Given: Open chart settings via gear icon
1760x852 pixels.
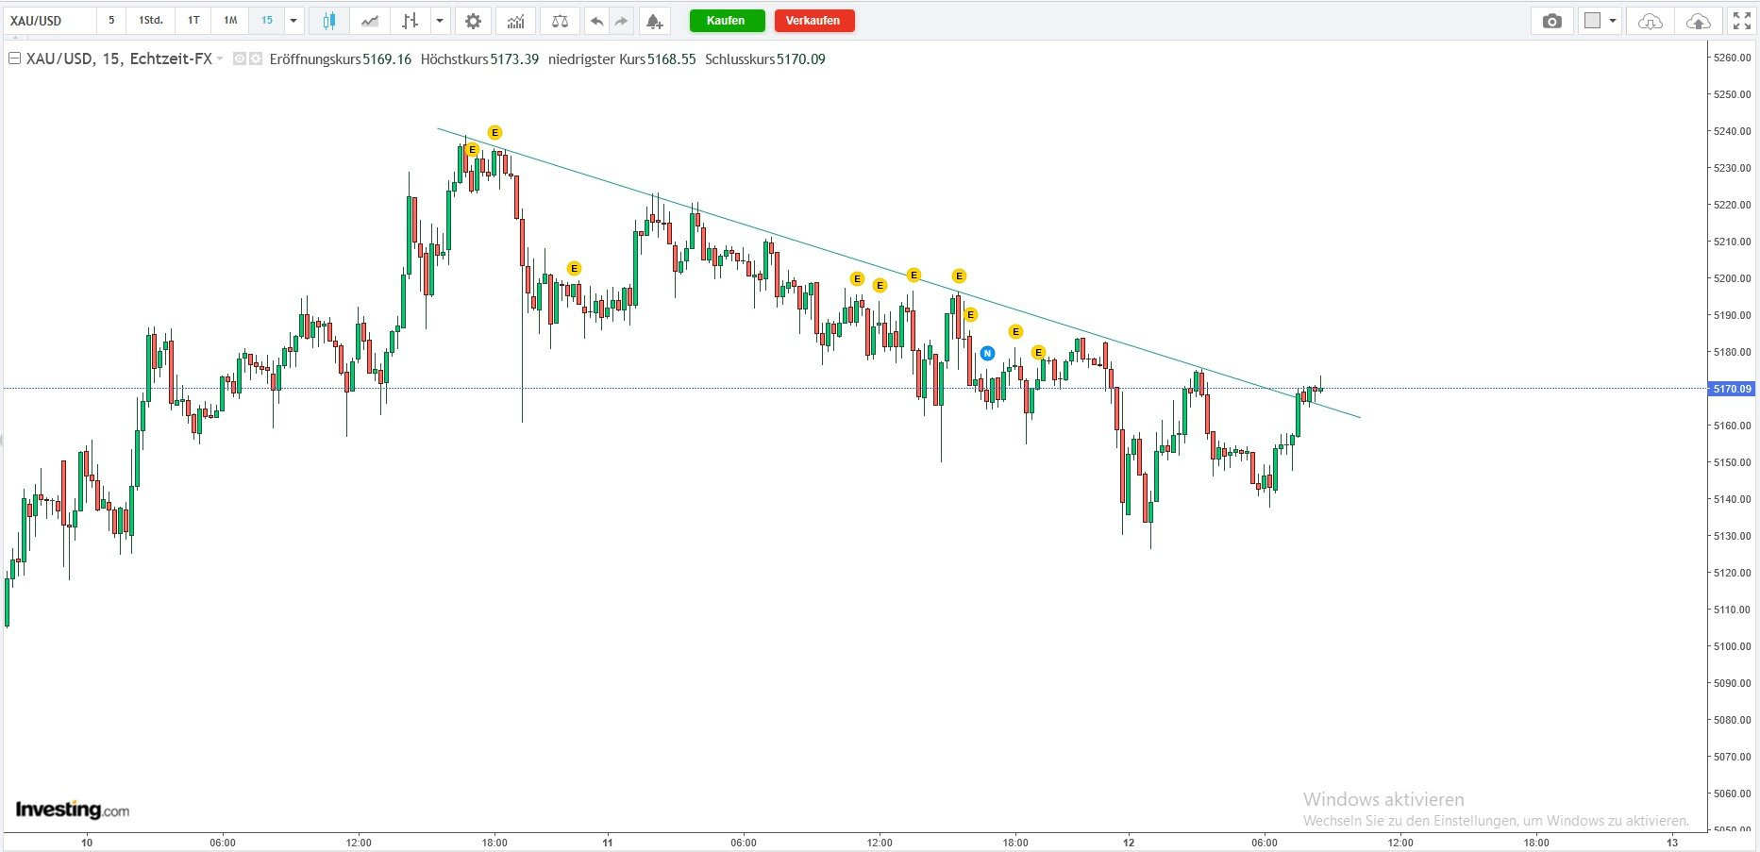Looking at the screenshot, I should 473,21.
